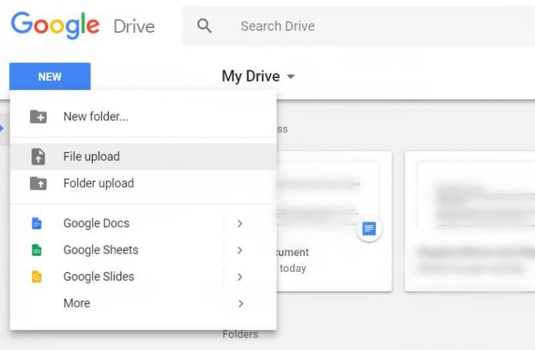Select File upload menu entry
The image size is (535, 350).
click(x=144, y=157)
